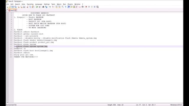Click the highlighted 'fastboot flash system system.img' line
Viewport: 189px width, 106px height.
coord(31,47)
